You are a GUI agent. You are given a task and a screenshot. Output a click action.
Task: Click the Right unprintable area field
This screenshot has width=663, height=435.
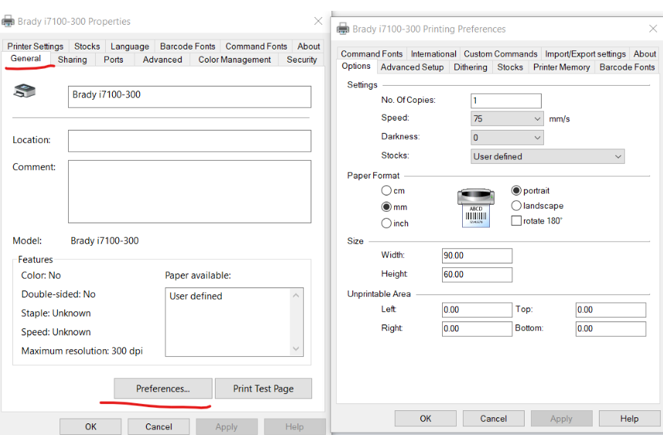pos(477,329)
